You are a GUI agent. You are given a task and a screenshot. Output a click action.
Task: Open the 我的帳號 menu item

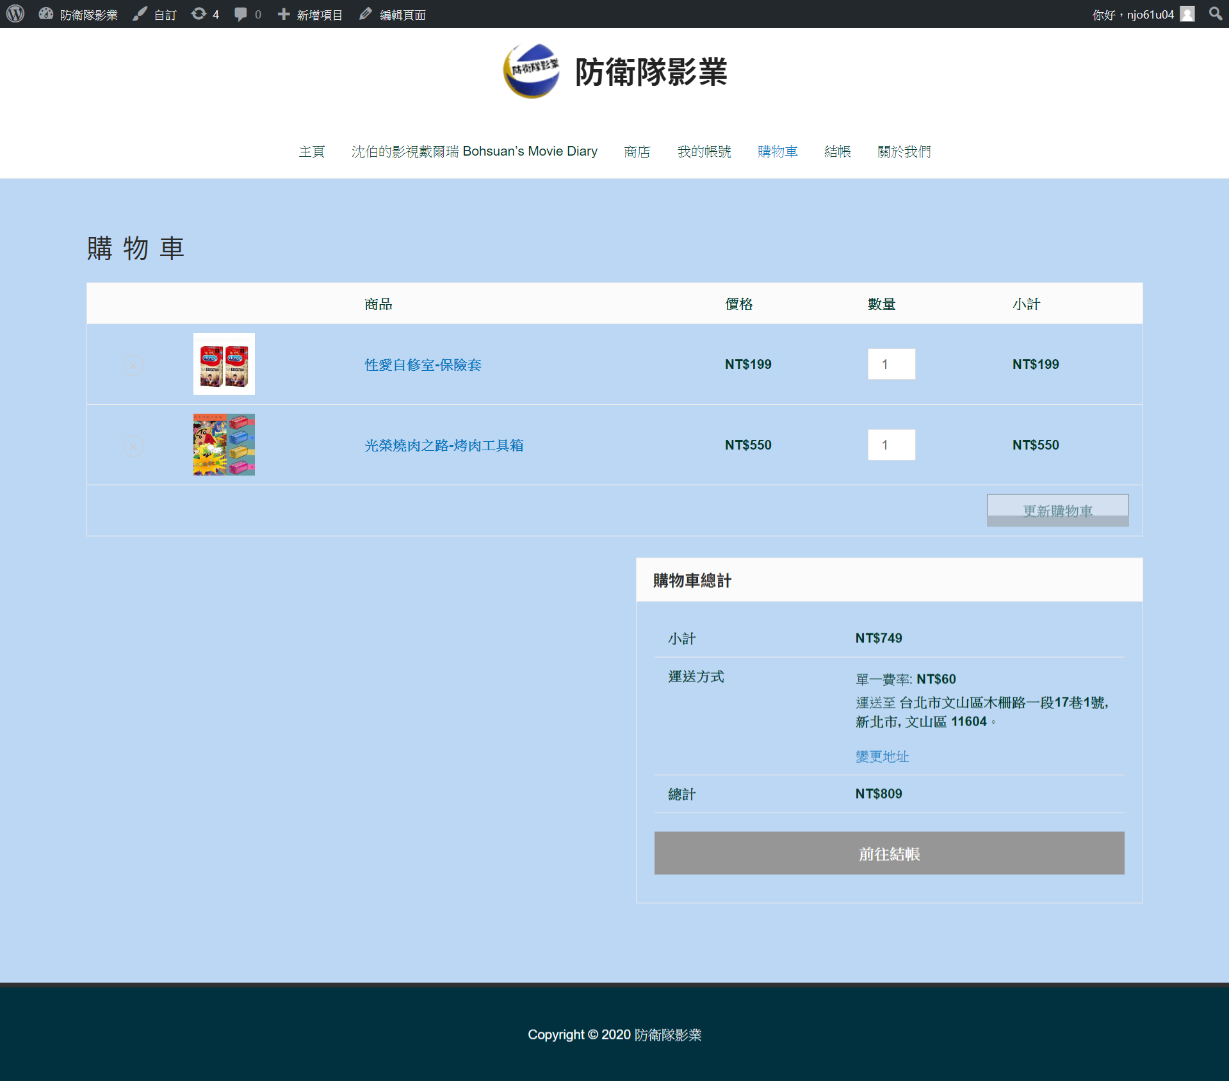pos(704,152)
